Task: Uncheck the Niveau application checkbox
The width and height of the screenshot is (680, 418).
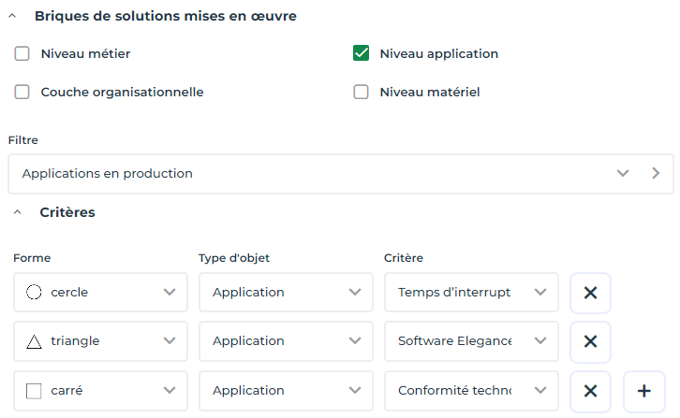Action: (x=361, y=53)
